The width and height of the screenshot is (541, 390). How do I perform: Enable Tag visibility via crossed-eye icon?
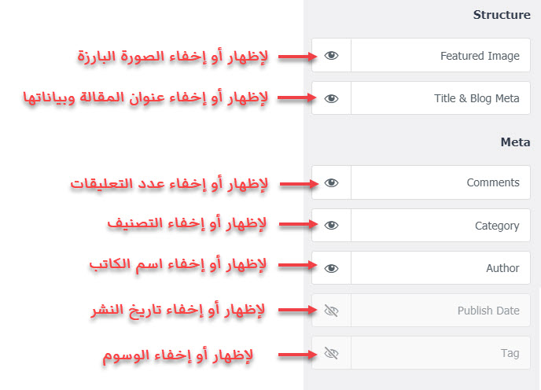click(331, 353)
